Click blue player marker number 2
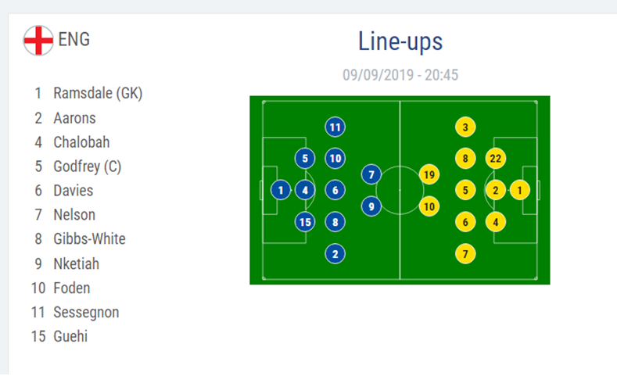This screenshot has height=376, width=617. [x=335, y=253]
